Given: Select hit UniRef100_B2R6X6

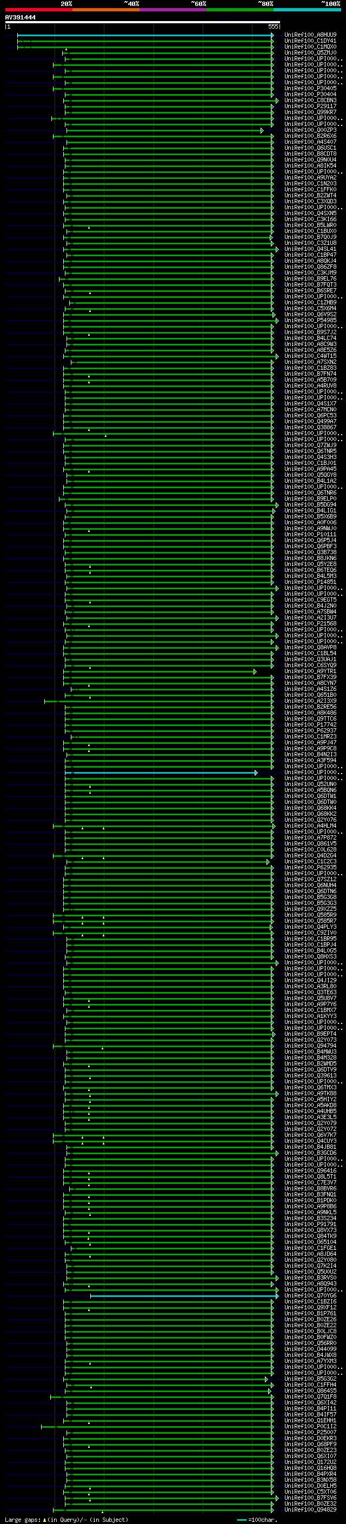Looking at the screenshot, I should pyautogui.click(x=310, y=136).
